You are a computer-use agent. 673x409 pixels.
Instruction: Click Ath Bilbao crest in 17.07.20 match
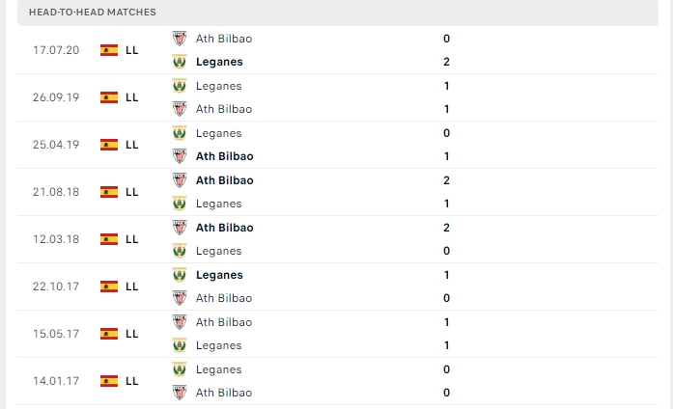(179, 39)
